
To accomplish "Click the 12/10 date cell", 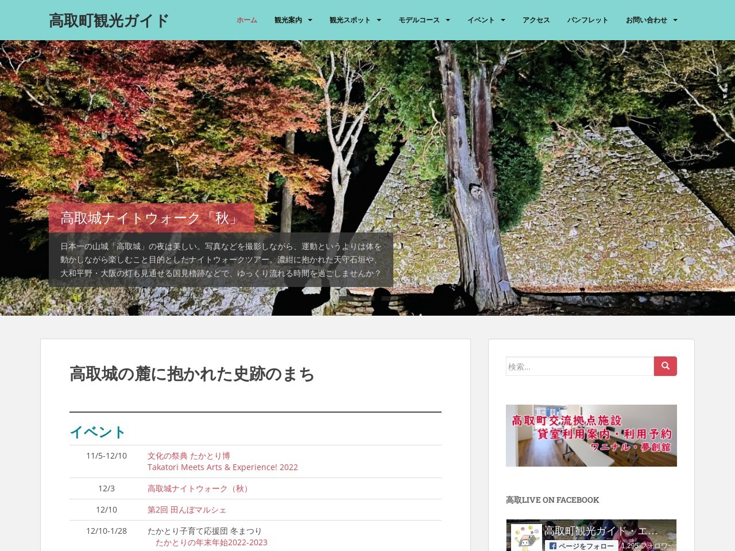I will (106, 510).
